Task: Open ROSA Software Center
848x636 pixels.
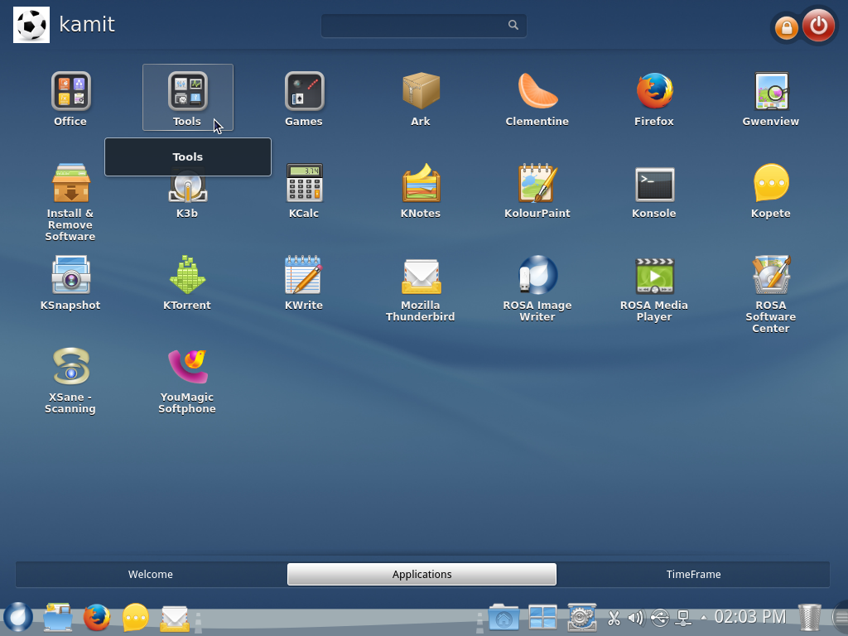Action: pos(771,294)
